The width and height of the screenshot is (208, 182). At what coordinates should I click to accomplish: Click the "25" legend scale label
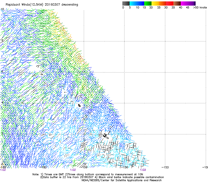click(x=159, y=8)
